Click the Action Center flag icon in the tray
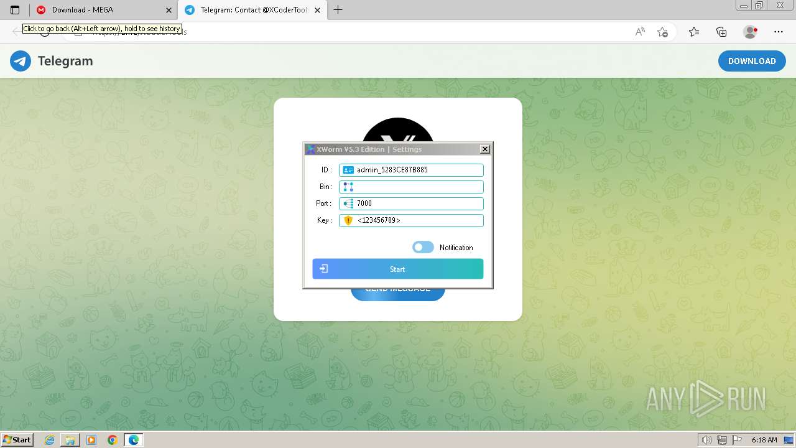The width and height of the screenshot is (796, 448). pos(736,440)
